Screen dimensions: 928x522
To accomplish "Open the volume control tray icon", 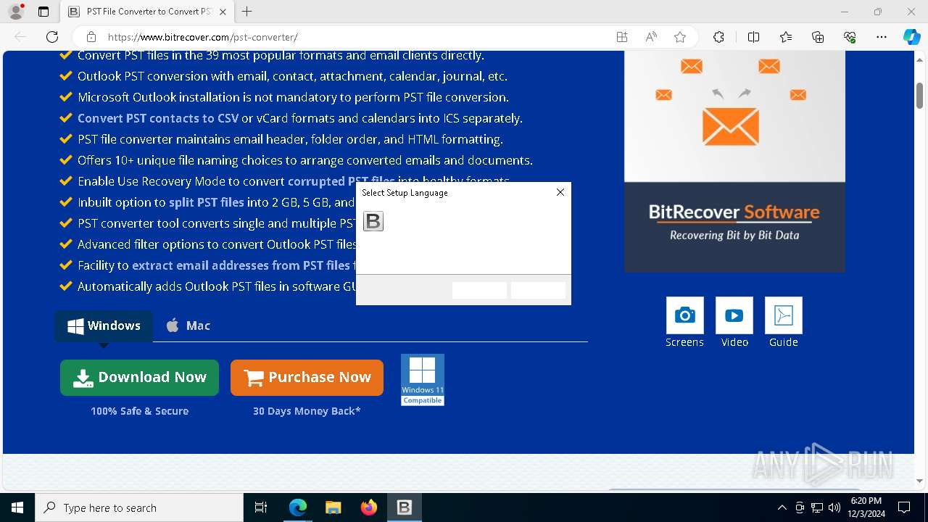I will click(x=834, y=507).
